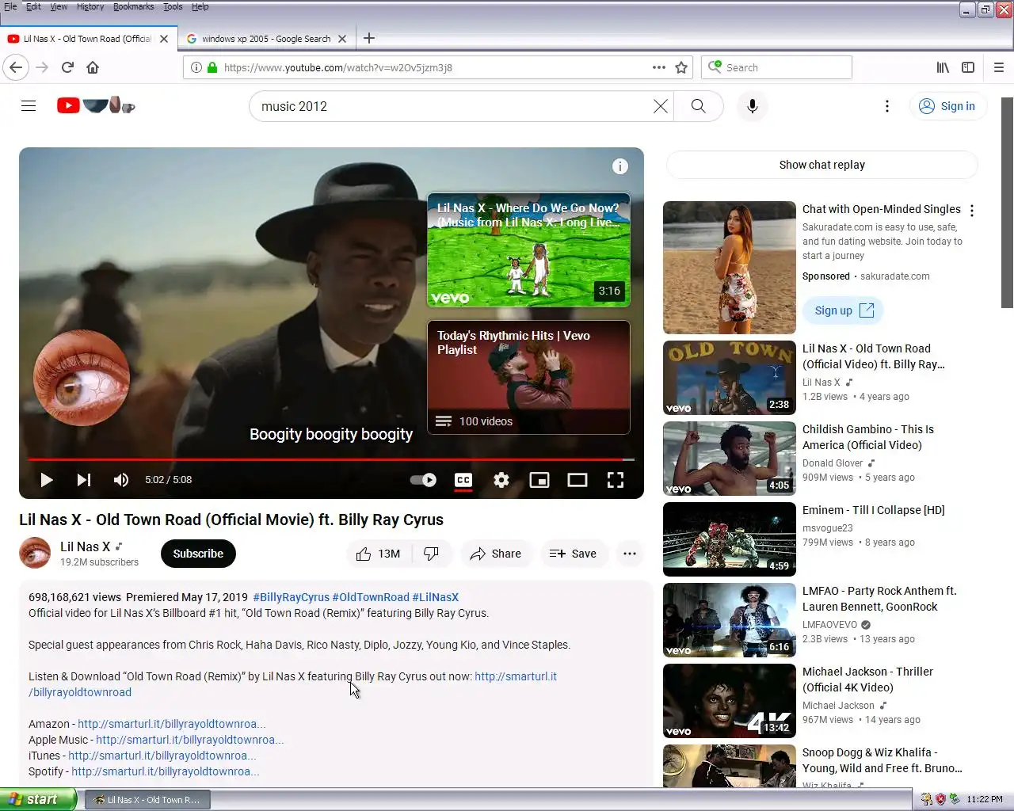Click the #BillyRayCyrus hashtag
This screenshot has height=811, width=1014.
click(x=291, y=597)
